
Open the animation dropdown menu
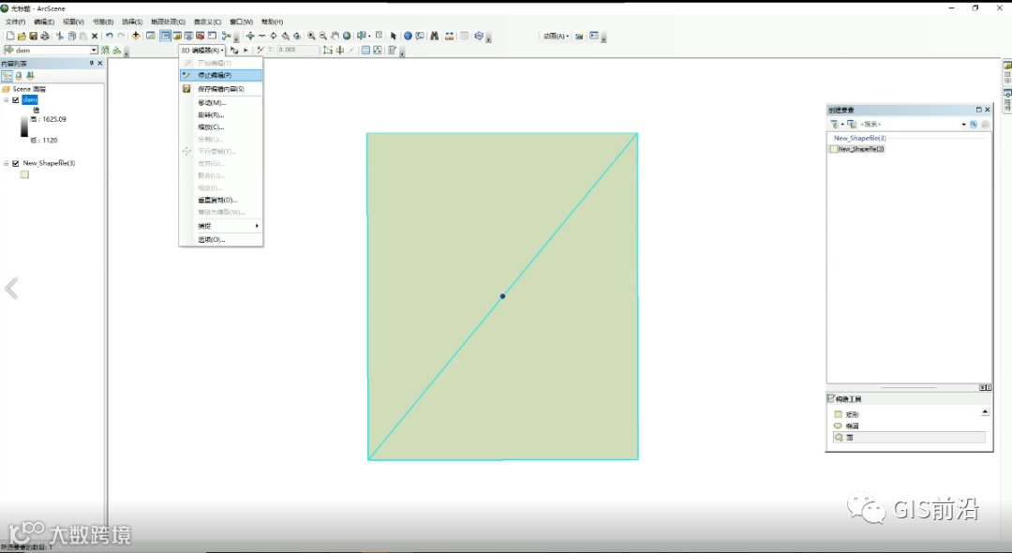pyautogui.click(x=556, y=37)
